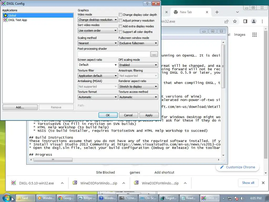Switch to DXGL Config taskbar button
This screenshot has height=202, width=269.
coord(209,198)
